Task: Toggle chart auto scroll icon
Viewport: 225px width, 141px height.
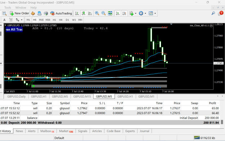Action: pyautogui.click(x=118, y=13)
